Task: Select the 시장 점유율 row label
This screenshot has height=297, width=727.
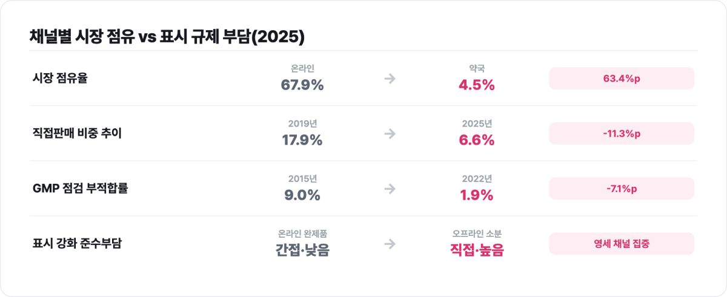Action: pos(60,79)
